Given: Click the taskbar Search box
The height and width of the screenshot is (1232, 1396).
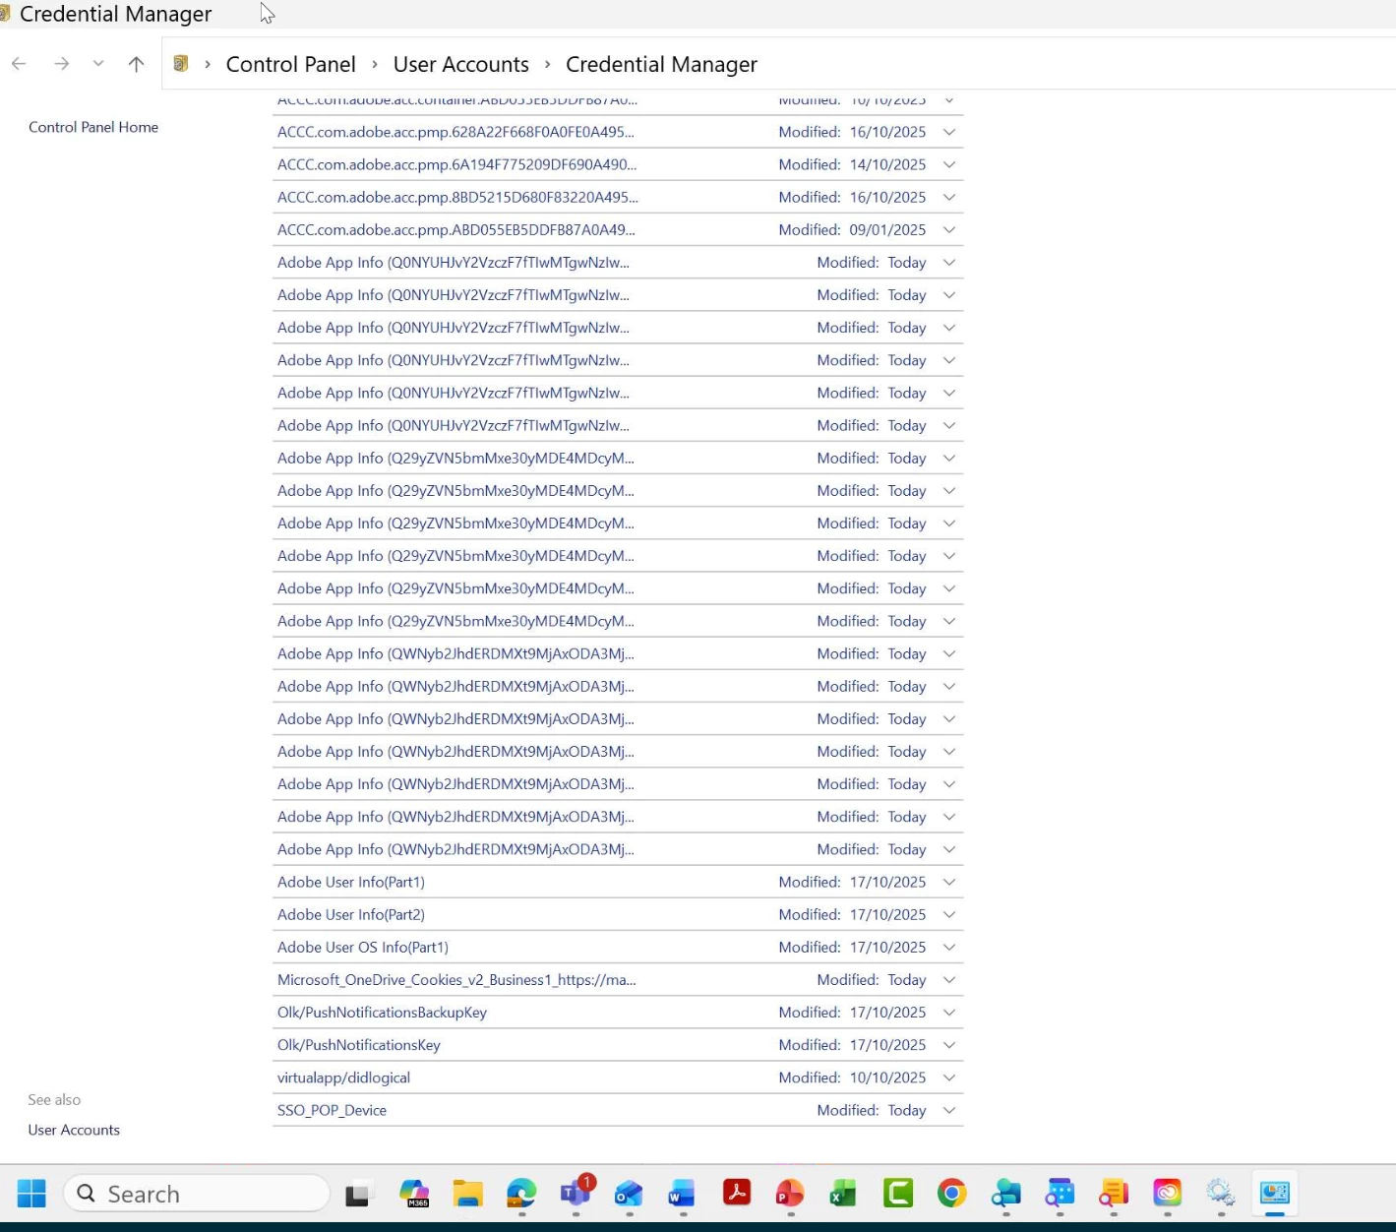Looking at the screenshot, I should pyautogui.click(x=197, y=1194).
